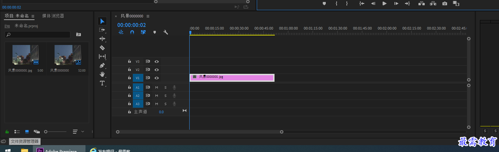
Task: Toggle linked selection button
Action: pos(143,32)
